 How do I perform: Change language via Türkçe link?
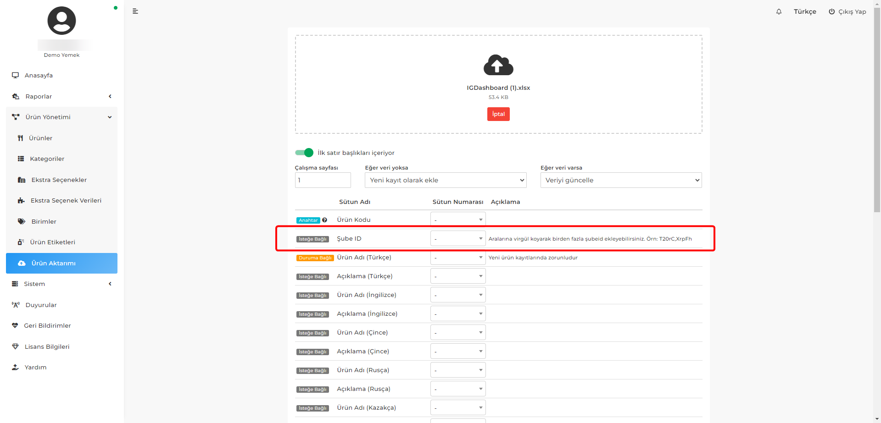click(x=805, y=11)
